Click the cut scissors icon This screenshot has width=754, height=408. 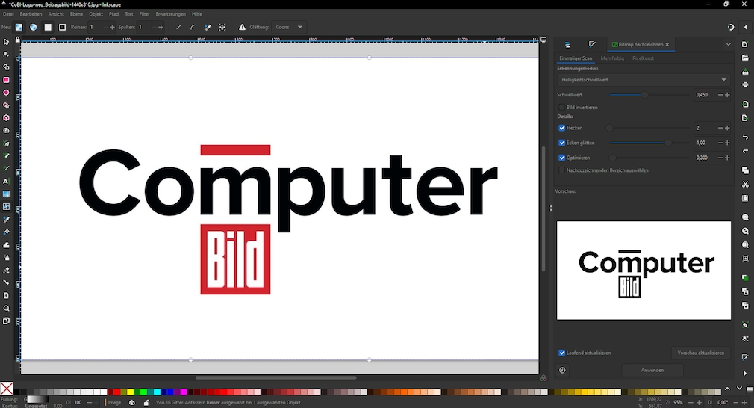745,185
